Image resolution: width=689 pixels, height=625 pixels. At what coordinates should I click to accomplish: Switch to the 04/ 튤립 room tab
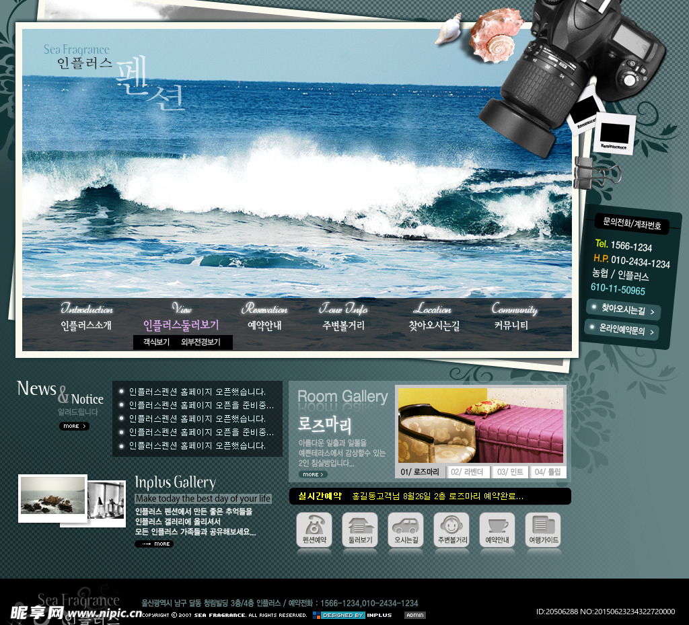click(x=548, y=472)
